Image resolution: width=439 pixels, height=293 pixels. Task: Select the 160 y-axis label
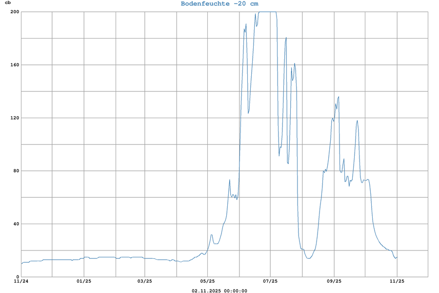click(14, 65)
